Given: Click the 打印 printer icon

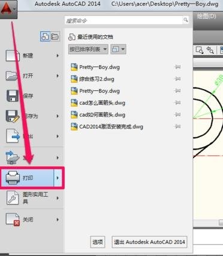Looking at the screenshot, I should [13, 178].
